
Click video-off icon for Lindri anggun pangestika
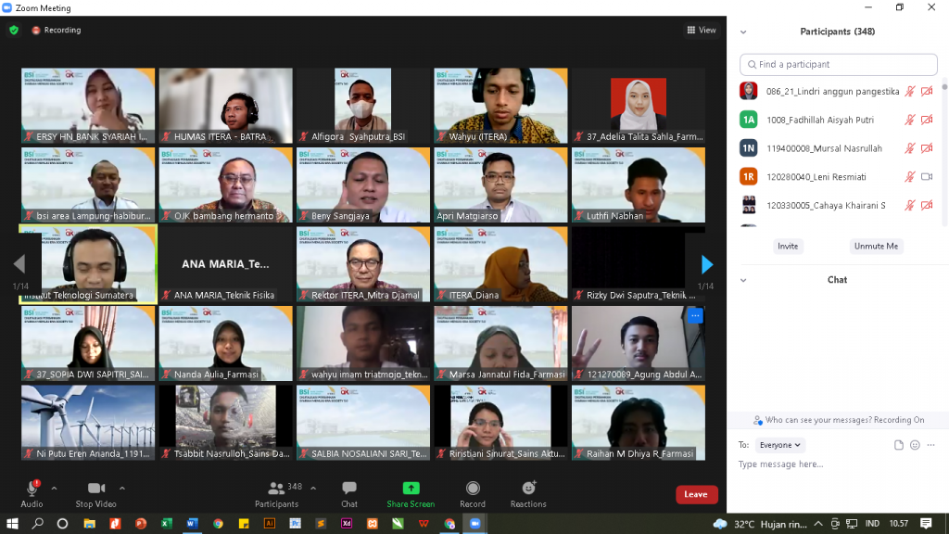coord(927,92)
